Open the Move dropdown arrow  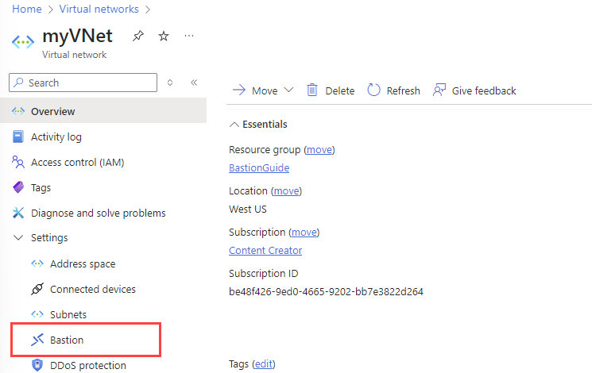click(288, 90)
